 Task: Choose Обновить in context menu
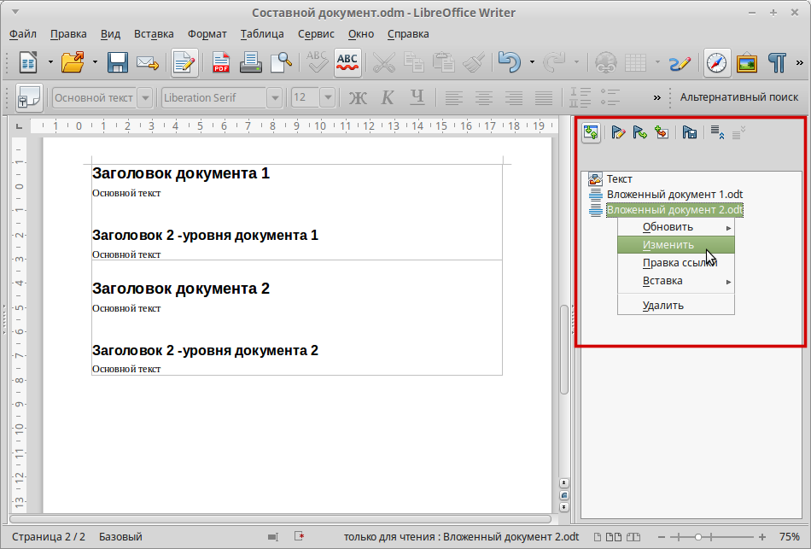pyautogui.click(x=676, y=227)
